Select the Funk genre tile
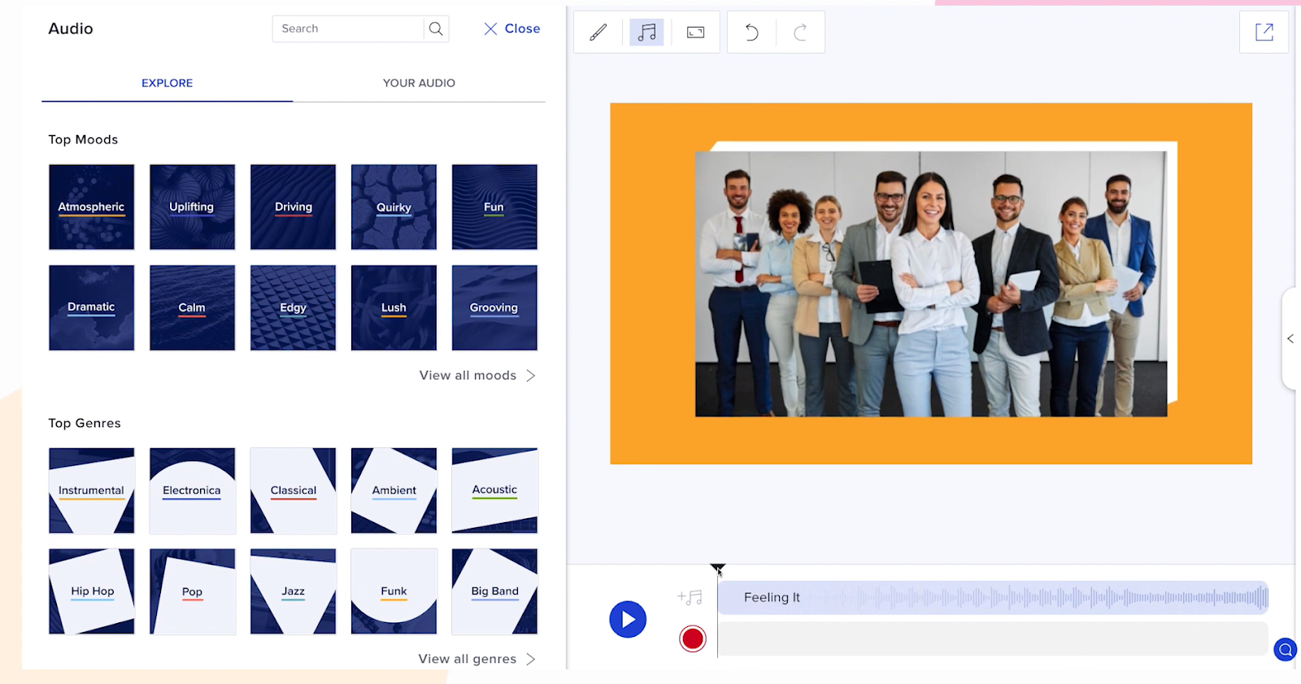 394,591
